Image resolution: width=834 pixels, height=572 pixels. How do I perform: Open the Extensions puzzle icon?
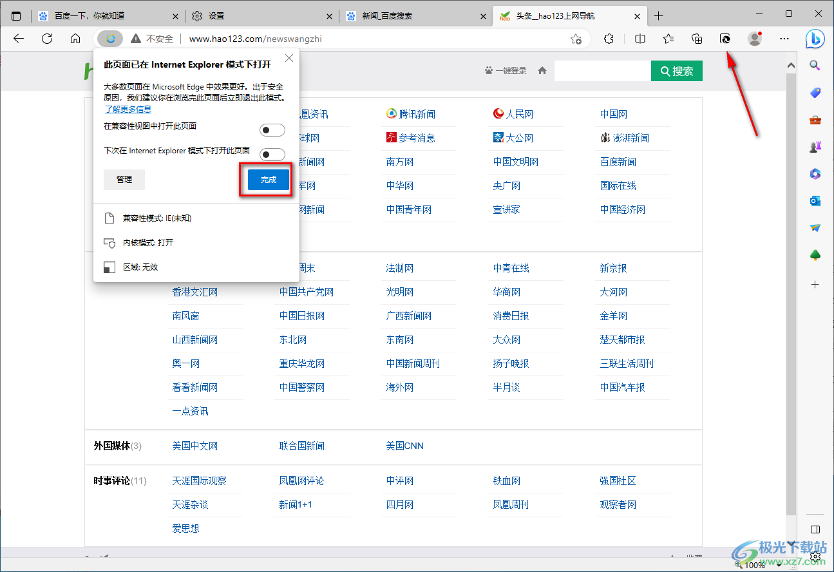click(609, 39)
